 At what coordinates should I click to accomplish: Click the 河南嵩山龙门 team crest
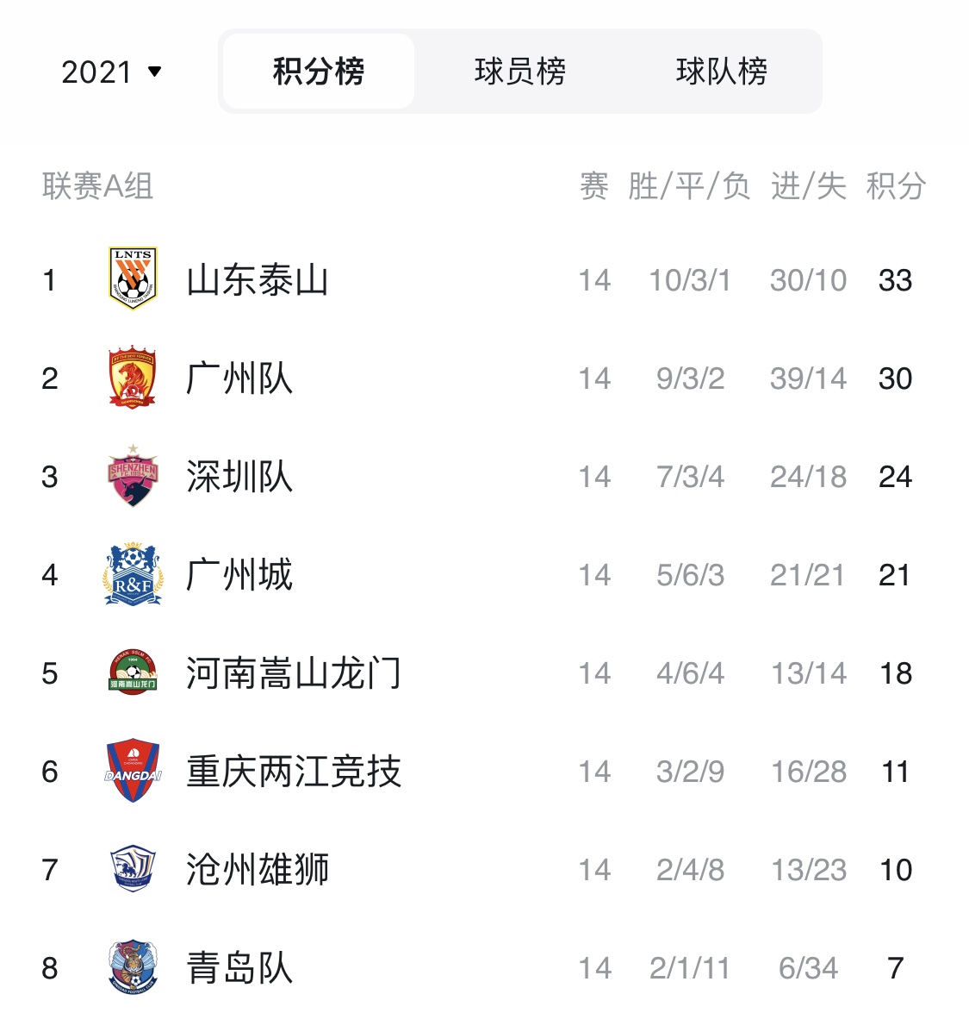pyautogui.click(x=133, y=672)
